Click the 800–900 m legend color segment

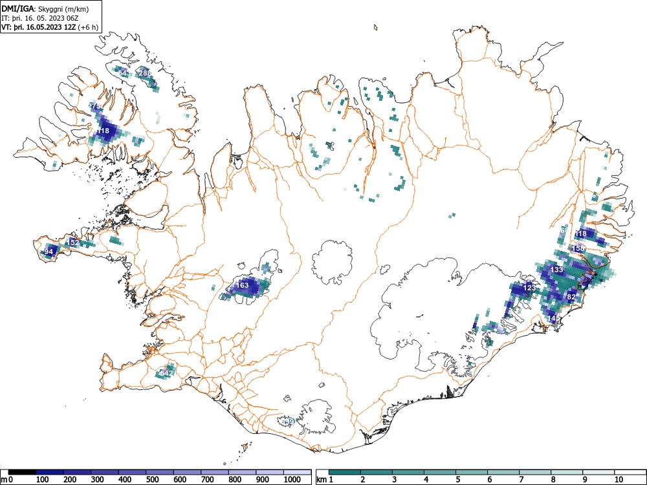tap(242, 472)
